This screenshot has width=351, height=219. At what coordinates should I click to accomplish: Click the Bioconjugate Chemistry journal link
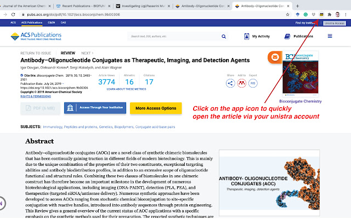301,101
